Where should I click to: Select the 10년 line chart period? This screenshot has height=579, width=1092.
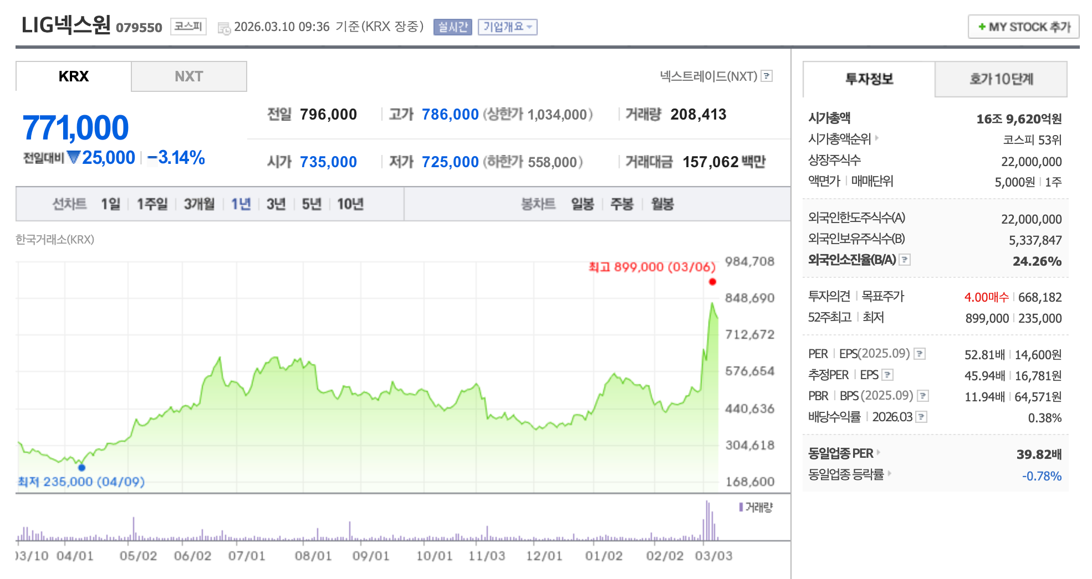[x=350, y=204]
